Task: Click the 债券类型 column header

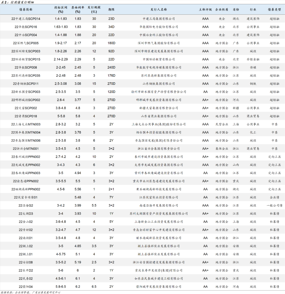Action: click(x=274, y=9)
